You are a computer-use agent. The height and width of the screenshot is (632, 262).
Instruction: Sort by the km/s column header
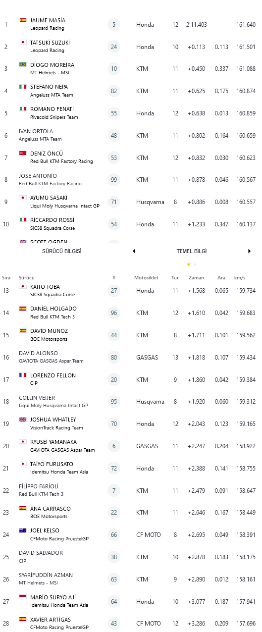pyautogui.click(x=240, y=278)
